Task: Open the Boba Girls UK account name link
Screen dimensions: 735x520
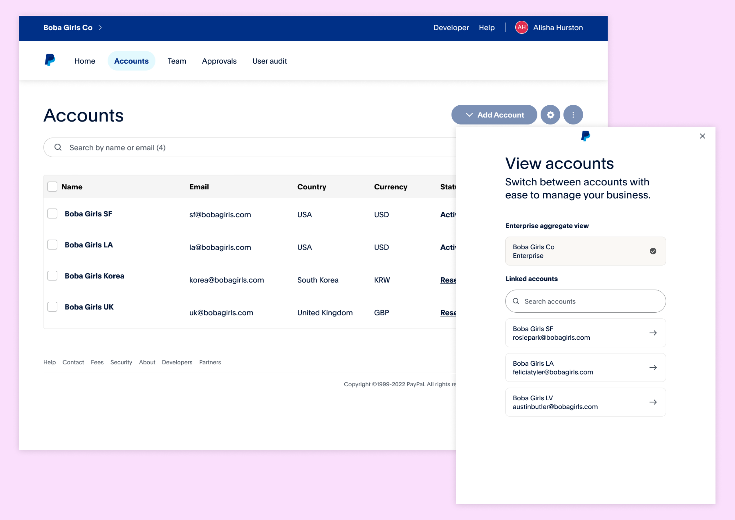Action: 89,307
